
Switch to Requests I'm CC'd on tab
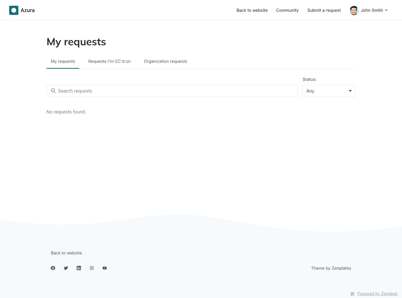coord(109,61)
